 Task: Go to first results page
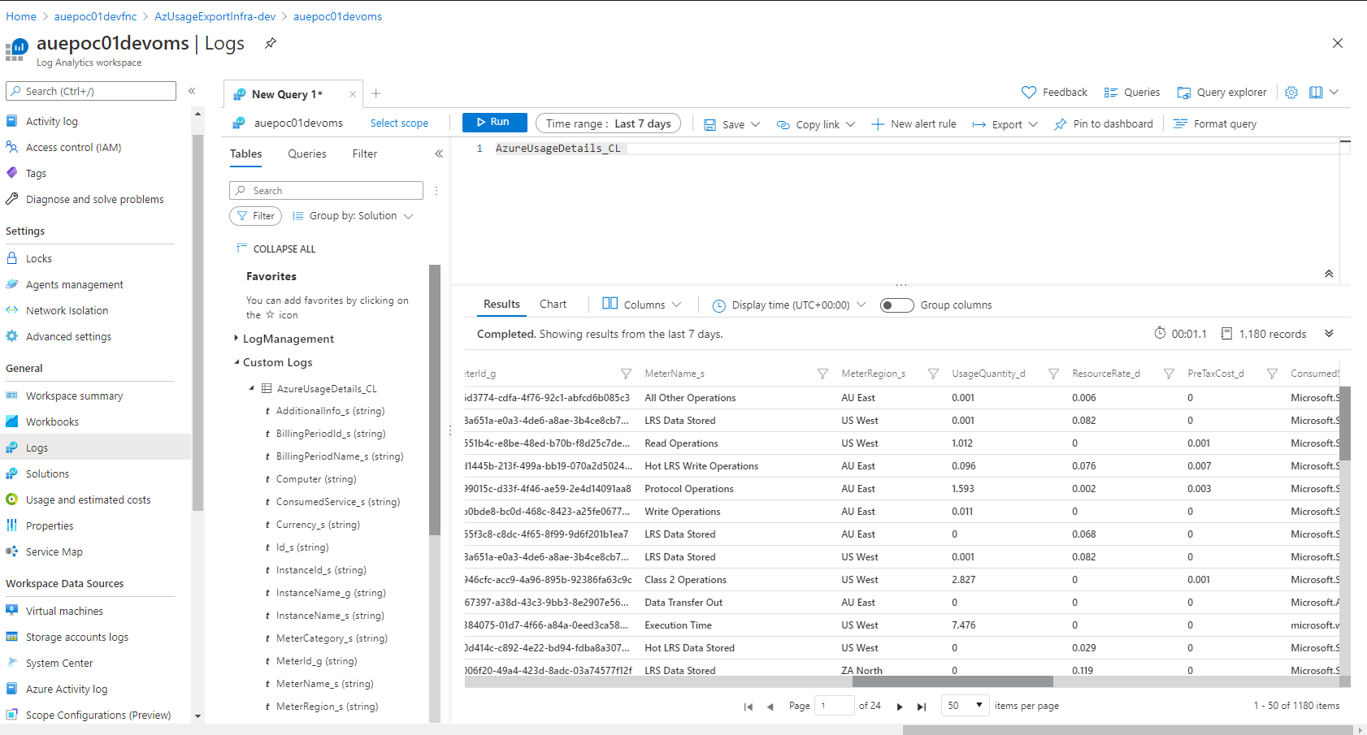(x=748, y=707)
